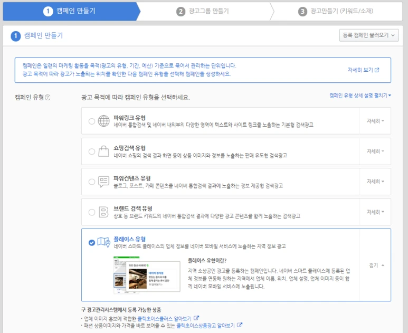The height and width of the screenshot is (333, 408).
Task: Click the map pin icon for 플레이스 유형
Action: (104, 242)
